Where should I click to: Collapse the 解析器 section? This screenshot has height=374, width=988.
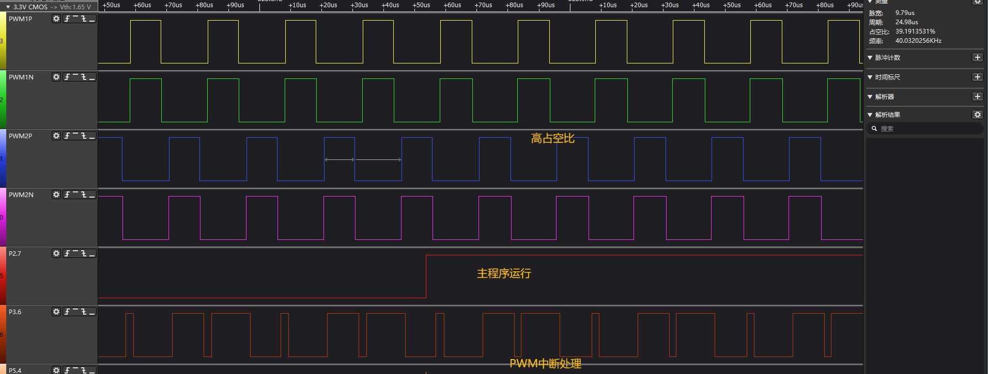pyautogui.click(x=870, y=96)
